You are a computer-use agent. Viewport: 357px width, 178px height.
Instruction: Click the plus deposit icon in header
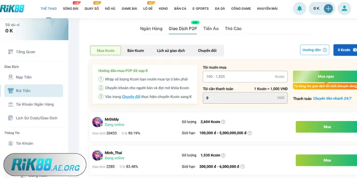tap(328, 8)
